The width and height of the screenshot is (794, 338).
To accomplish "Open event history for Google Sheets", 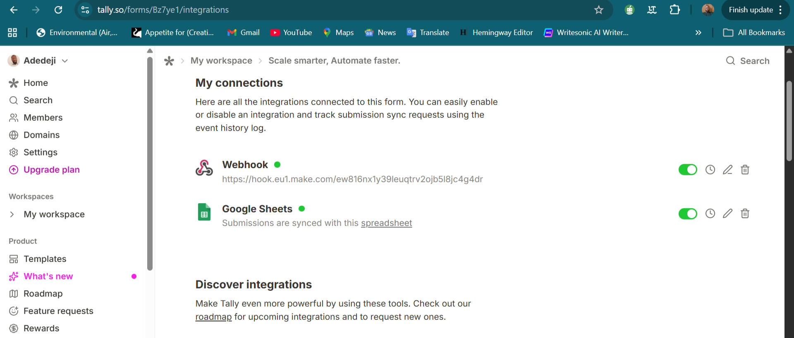I will 710,214.
